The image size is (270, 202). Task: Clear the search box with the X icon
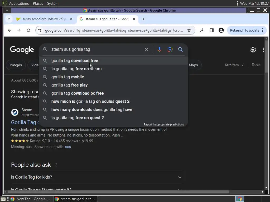click(x=147, y=49)
